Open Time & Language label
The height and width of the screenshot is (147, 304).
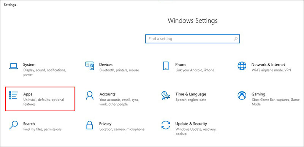click(x=191, y=94)
